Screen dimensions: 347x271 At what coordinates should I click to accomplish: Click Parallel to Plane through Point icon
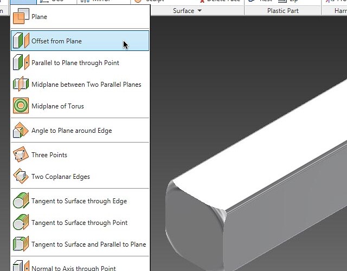(x=21, y=62)
